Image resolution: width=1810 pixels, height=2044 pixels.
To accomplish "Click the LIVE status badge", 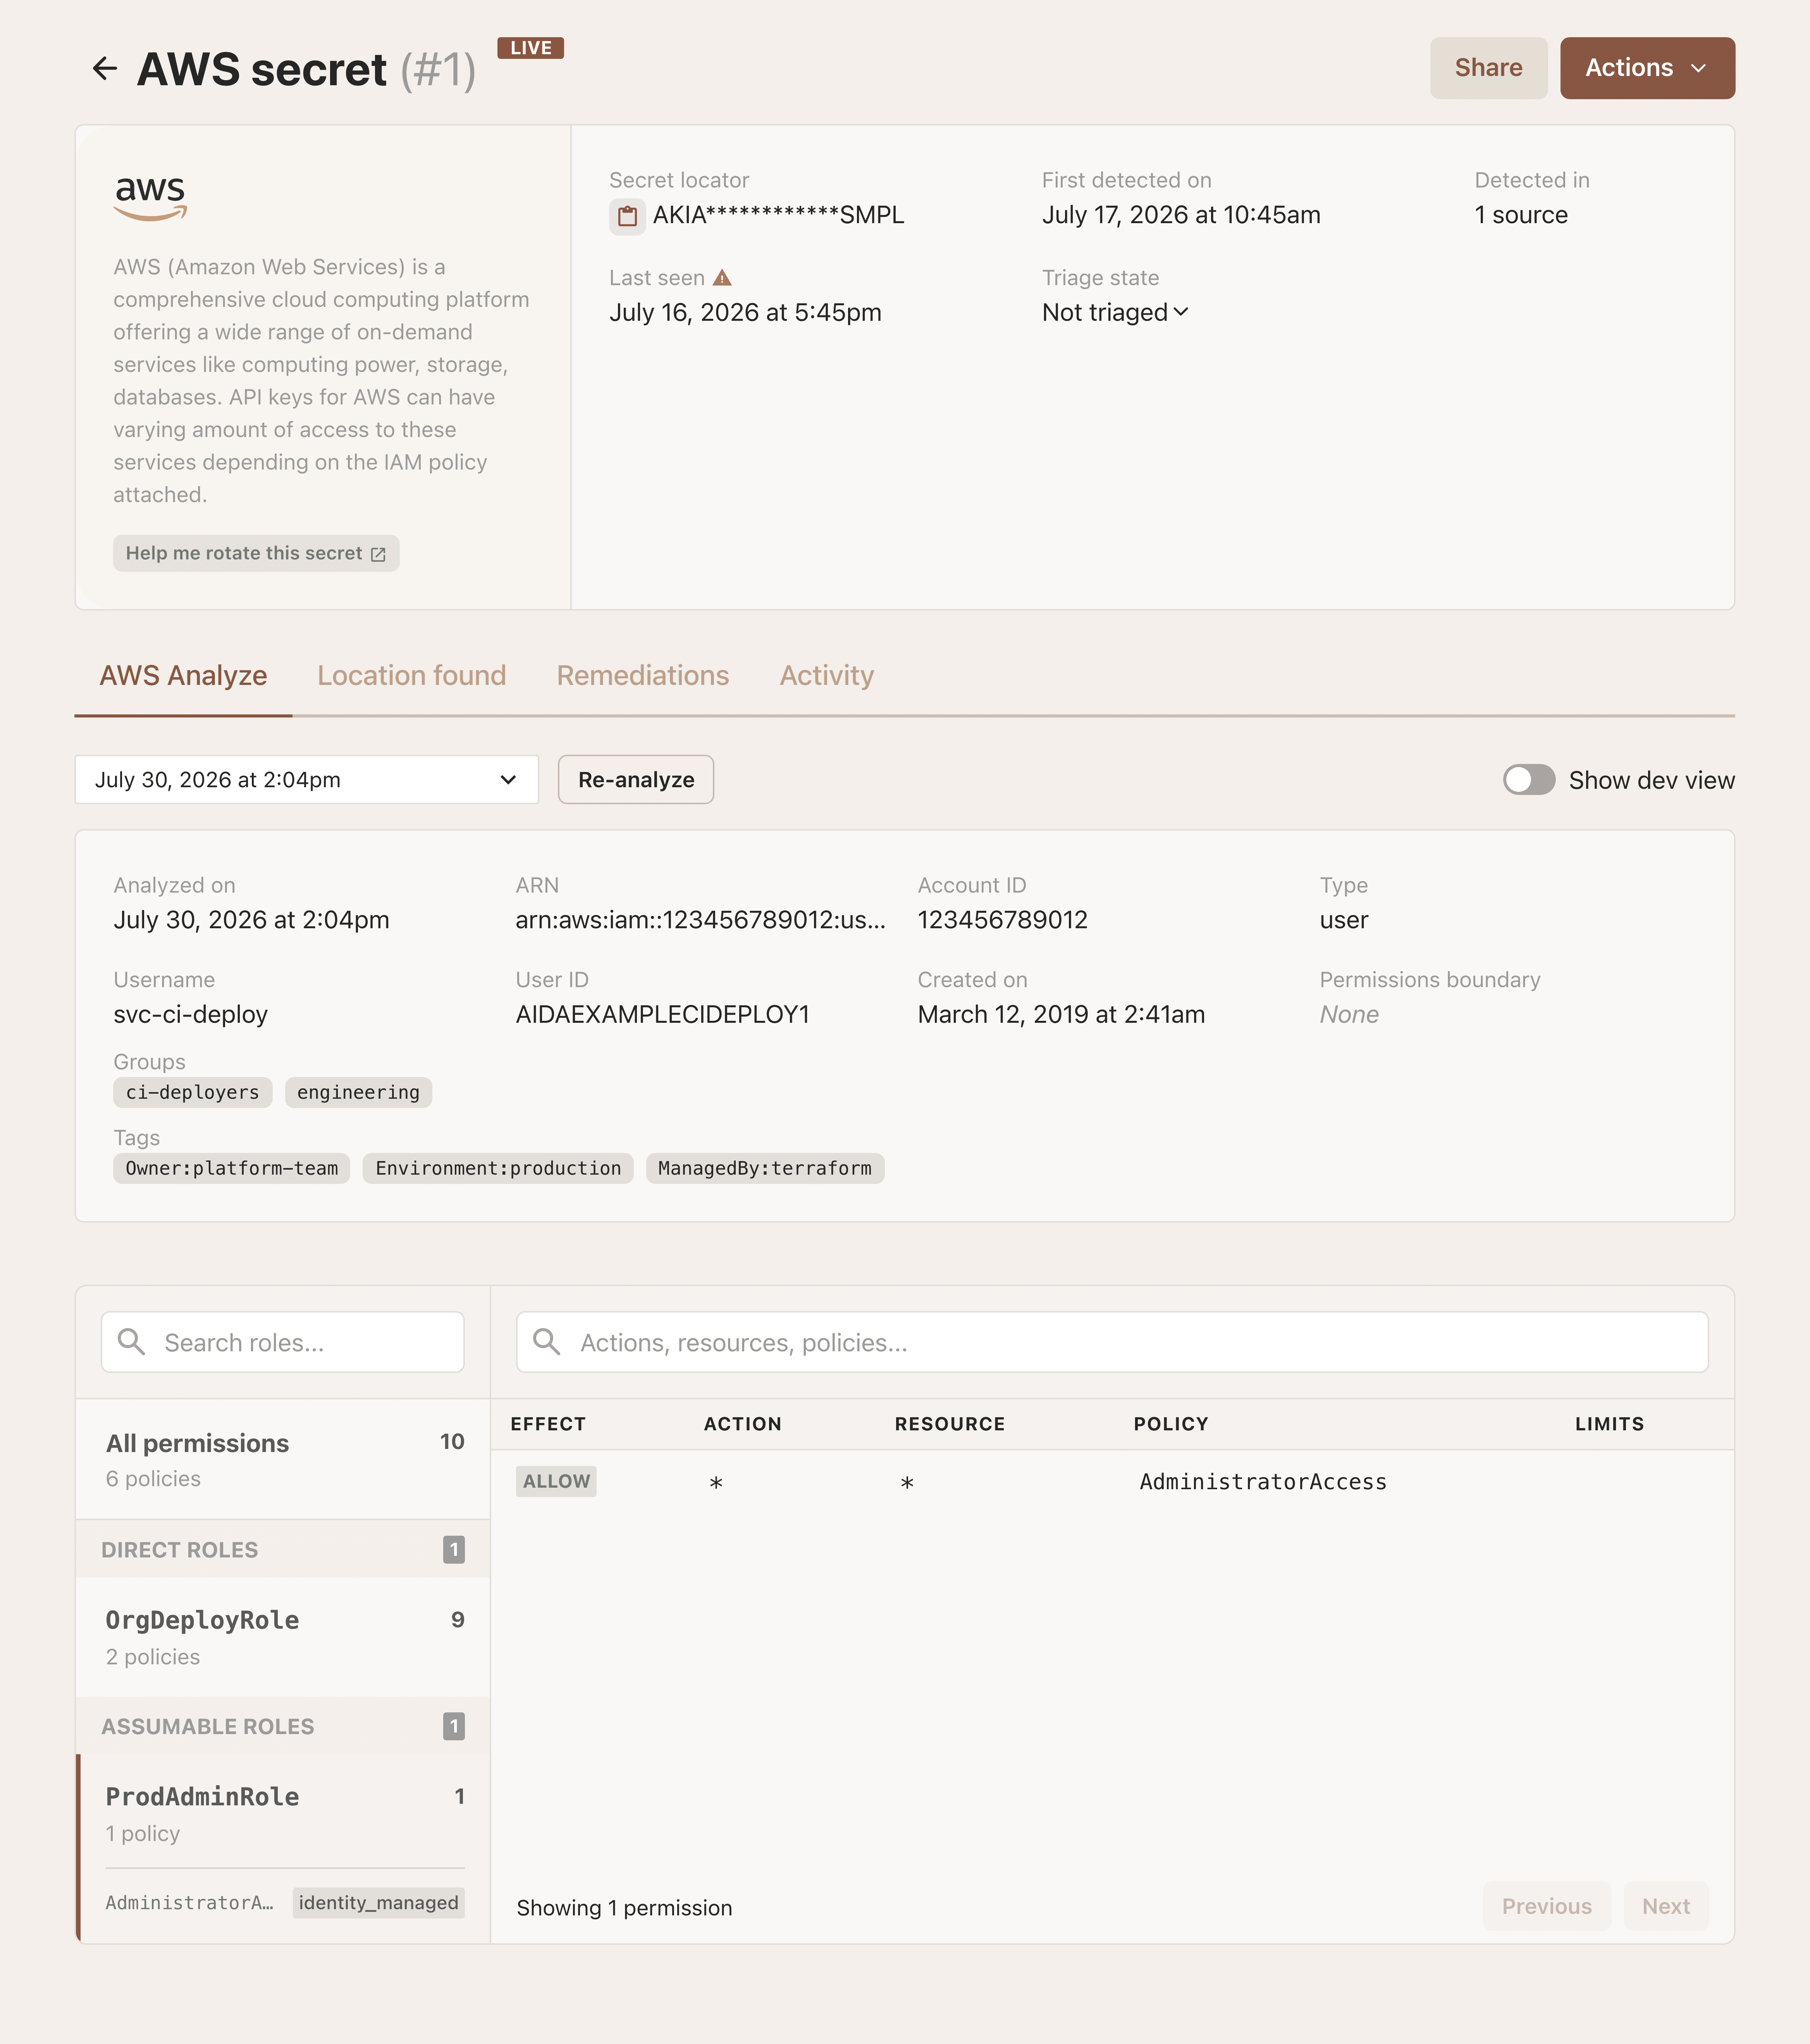I will [531, 48].
